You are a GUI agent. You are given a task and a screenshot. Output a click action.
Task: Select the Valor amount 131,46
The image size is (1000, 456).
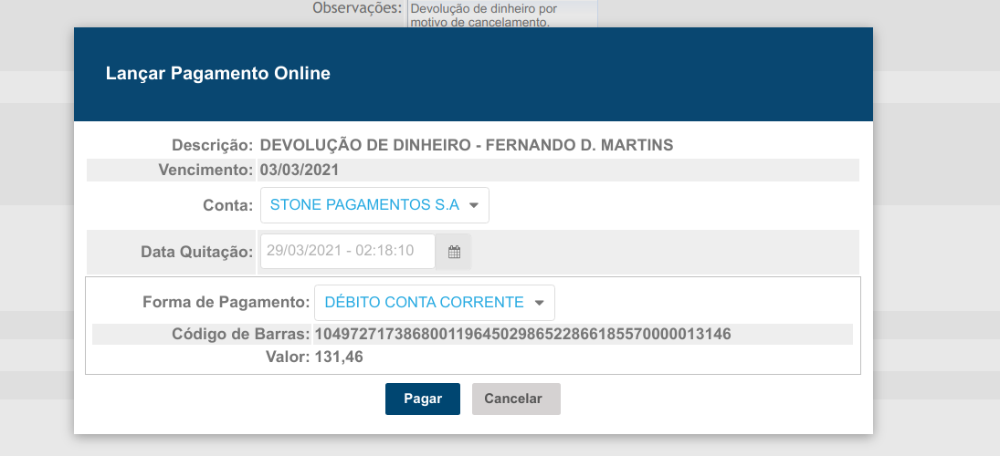point(339,358)
